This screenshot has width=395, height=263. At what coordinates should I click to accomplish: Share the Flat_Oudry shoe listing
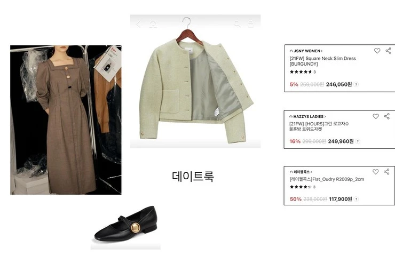[386, 172]
